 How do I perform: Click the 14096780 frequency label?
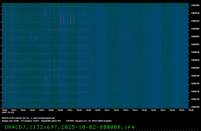pos(195,76)
